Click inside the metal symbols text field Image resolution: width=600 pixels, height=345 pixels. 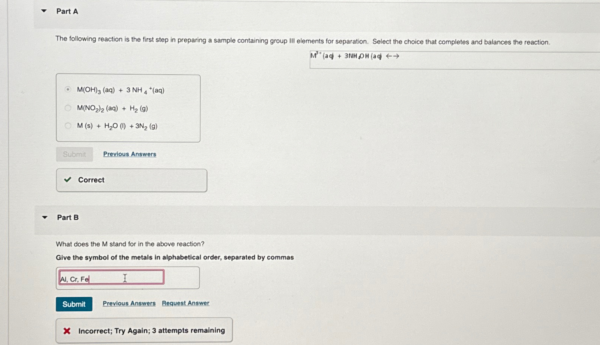pyautogui.click(x=111, y=277)
